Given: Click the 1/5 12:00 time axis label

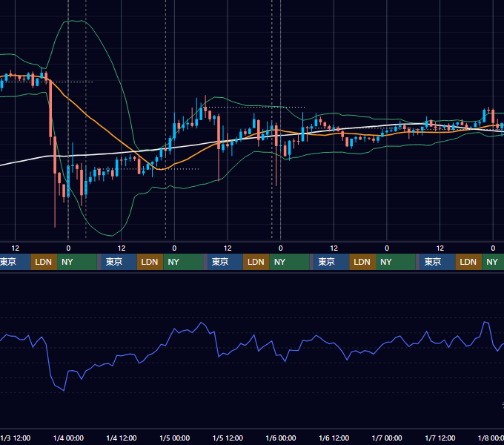Looking at the screenshot, I should coord(228,438).
